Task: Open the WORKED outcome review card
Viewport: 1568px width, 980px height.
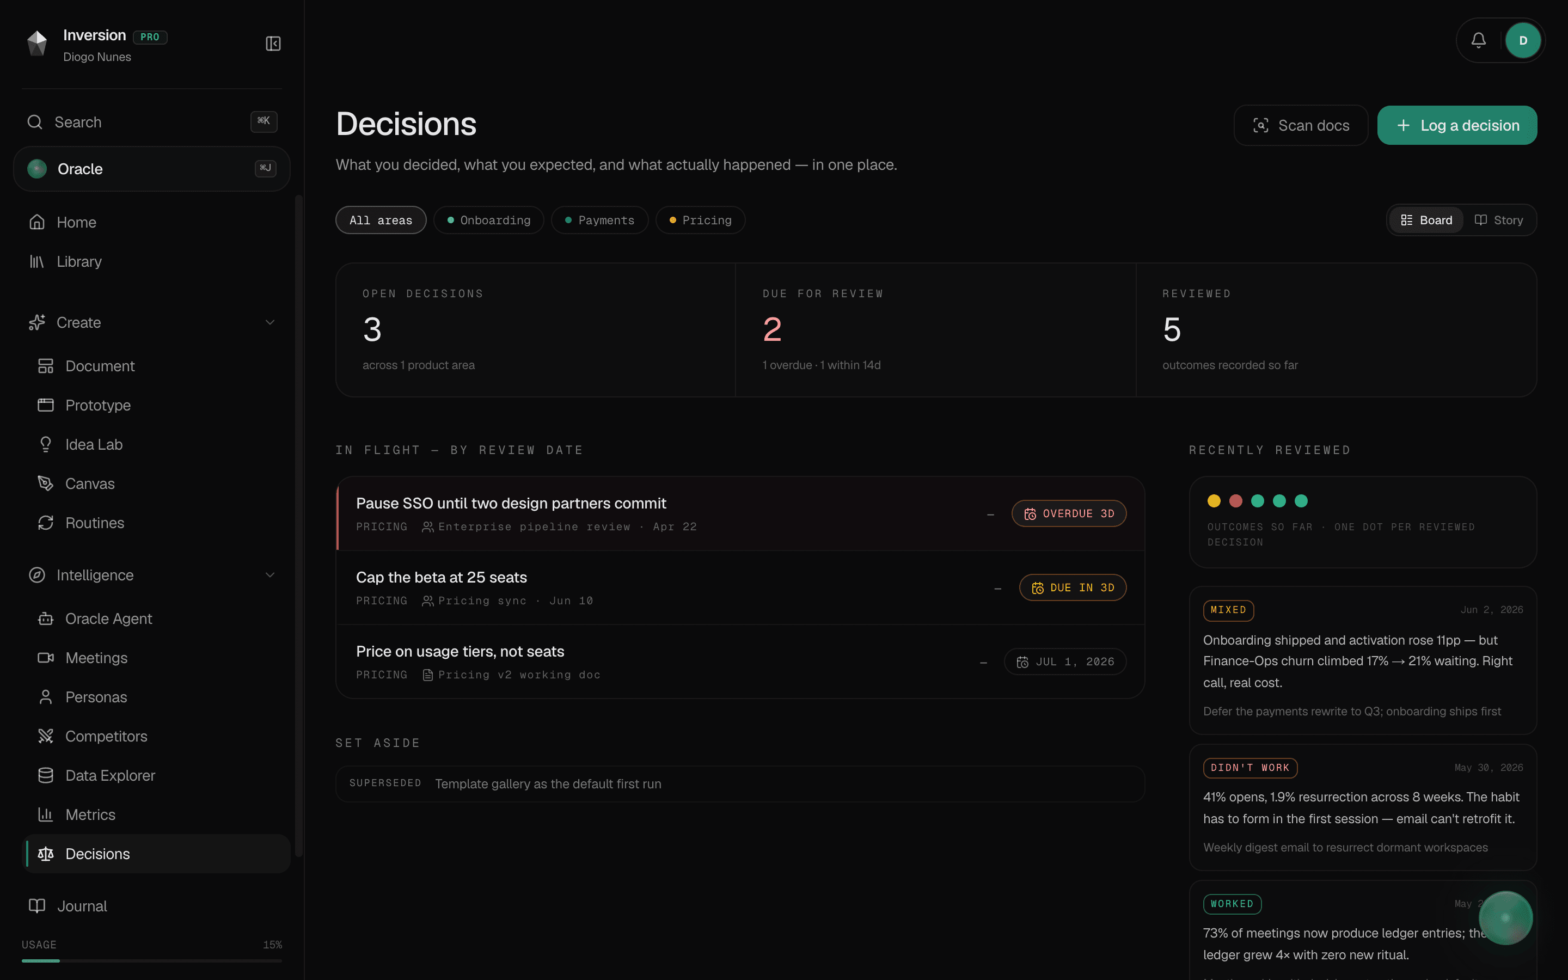Action: click(x=1363, y=930)
